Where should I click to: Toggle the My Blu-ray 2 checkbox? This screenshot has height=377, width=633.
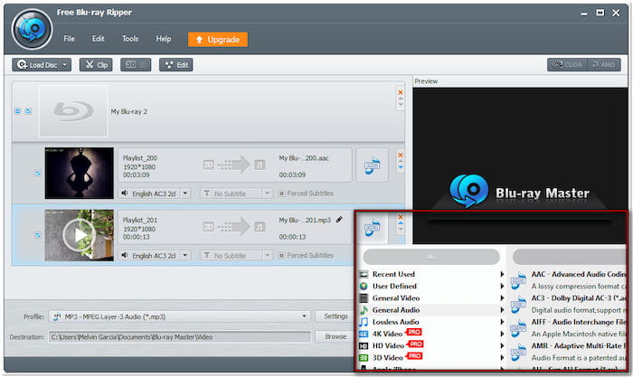[x=28, y=111]
